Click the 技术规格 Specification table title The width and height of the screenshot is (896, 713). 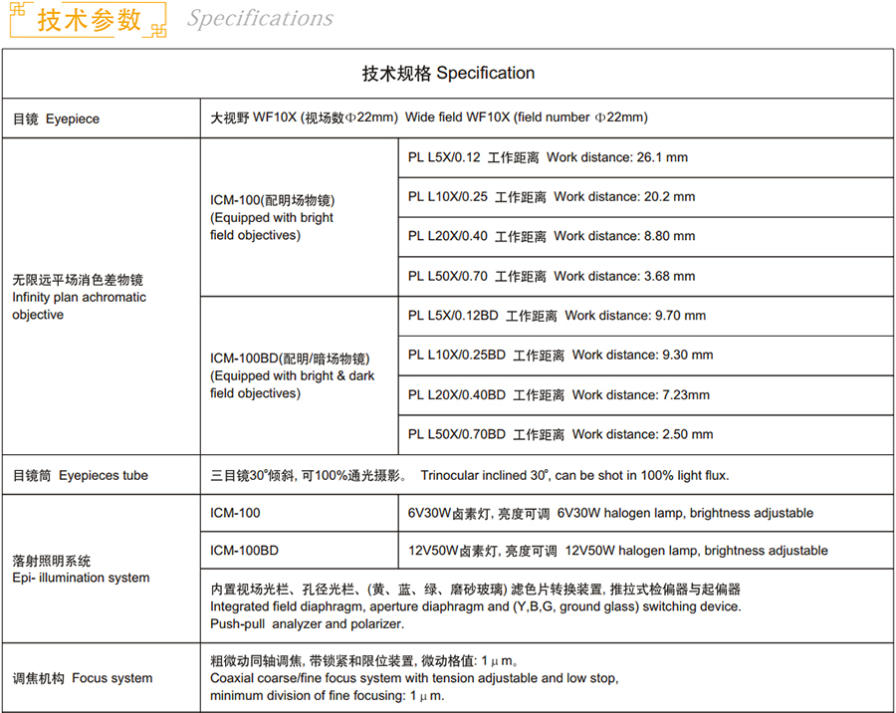pyautogui.click(x=448, y=73)
